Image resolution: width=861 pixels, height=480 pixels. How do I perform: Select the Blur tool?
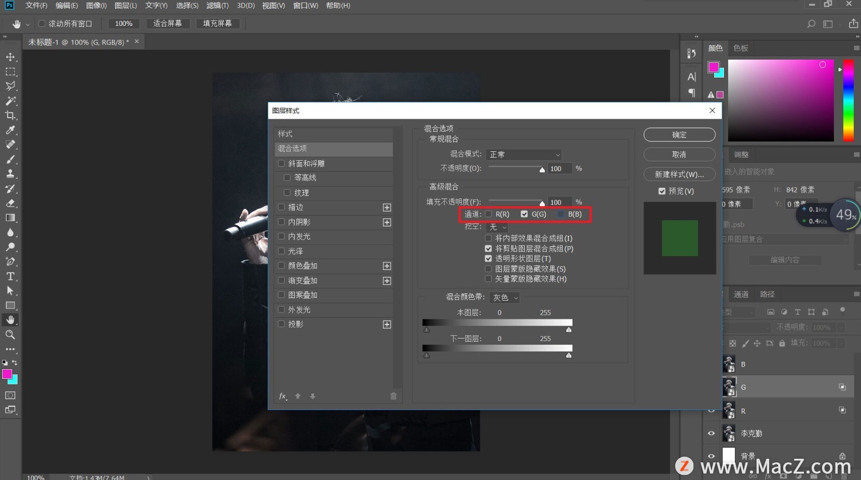(x=10, y=232)
